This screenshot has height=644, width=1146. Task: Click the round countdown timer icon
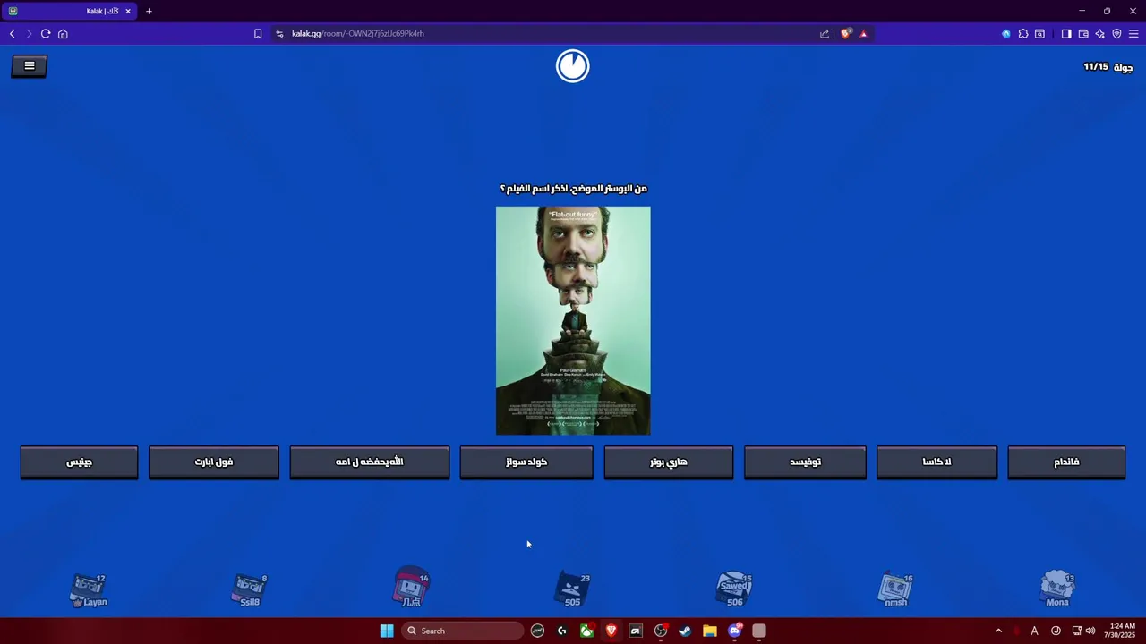coord(573,66)
